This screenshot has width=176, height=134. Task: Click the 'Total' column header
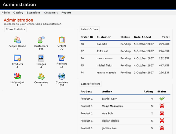click(x=166, y=37)
